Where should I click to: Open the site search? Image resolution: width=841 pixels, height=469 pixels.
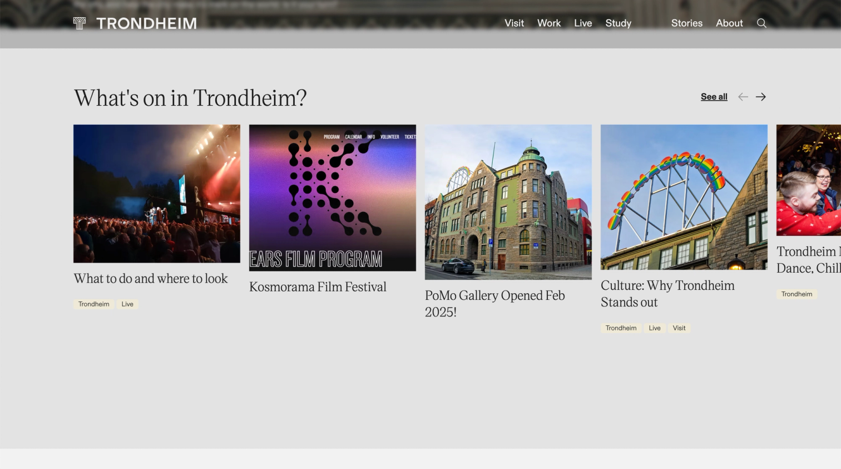click(761, 23)
